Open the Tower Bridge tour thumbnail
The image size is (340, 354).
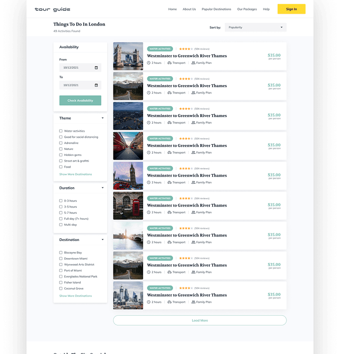(x=128, y=56)
